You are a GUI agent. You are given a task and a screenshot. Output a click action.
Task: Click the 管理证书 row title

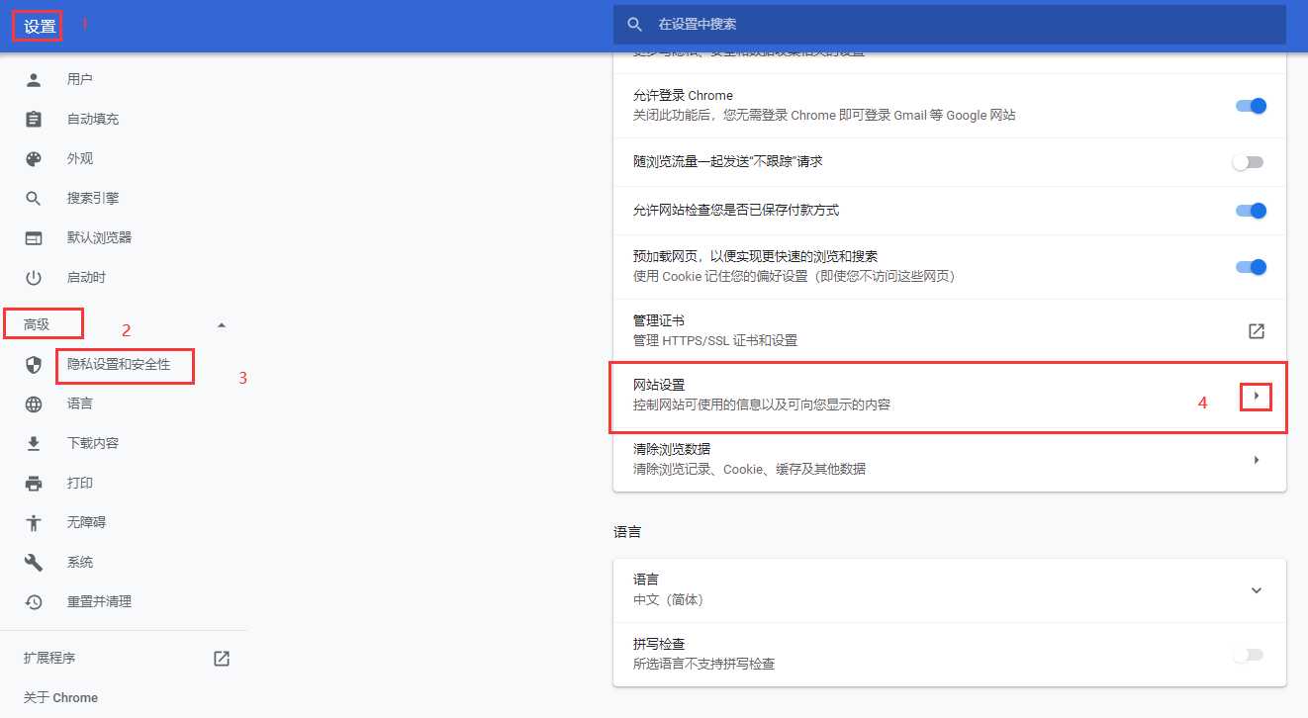(x=659, y=320)
